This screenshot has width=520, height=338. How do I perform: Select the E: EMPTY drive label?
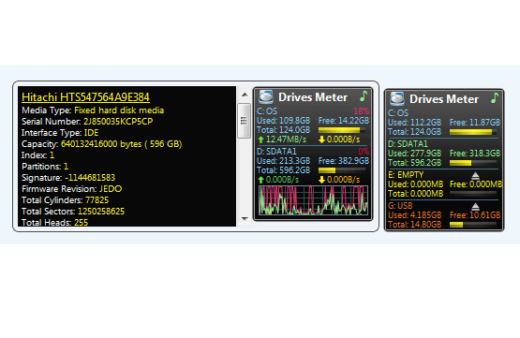406,175
